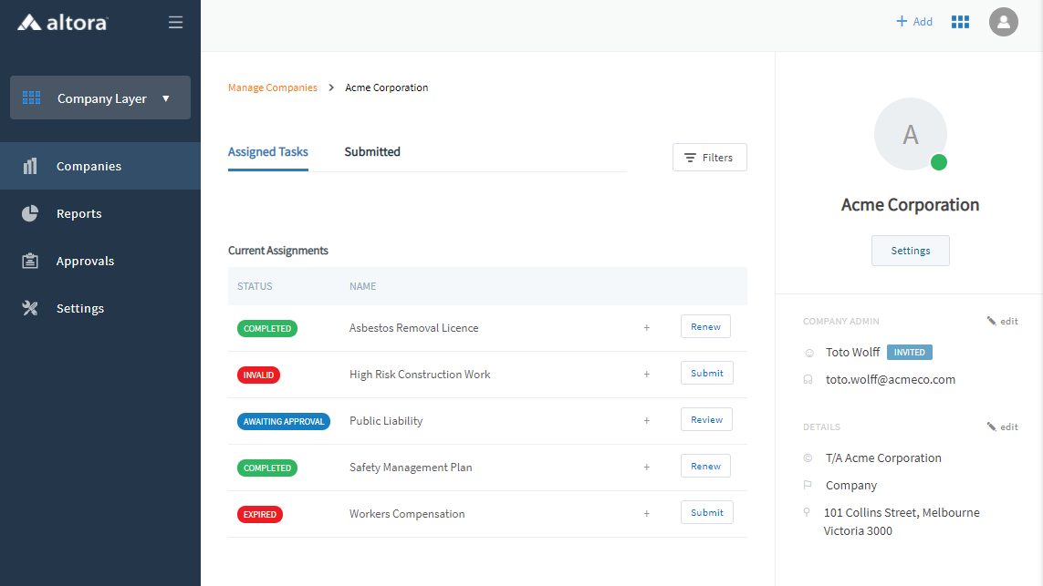Renew the Asbestos Removal Licence

(705, 327)
